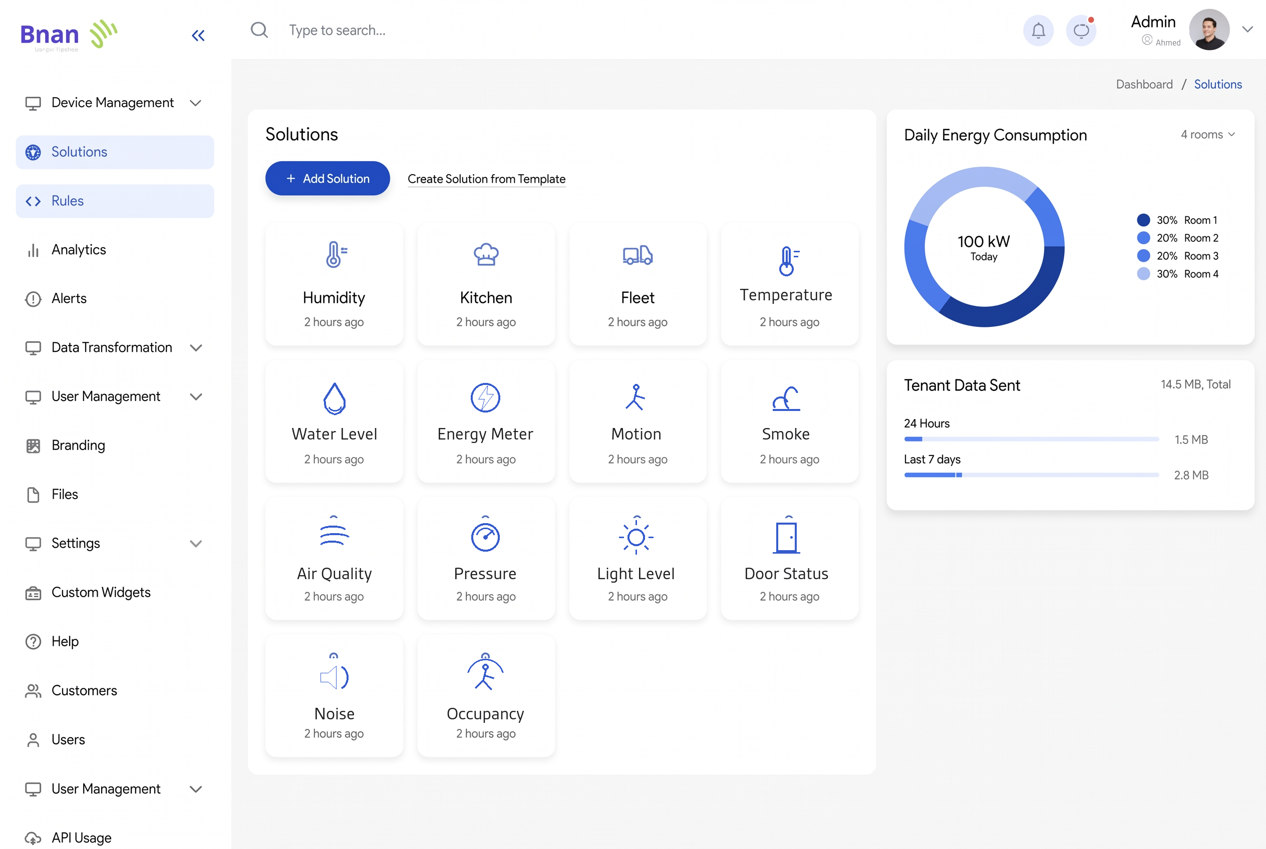Go to Analytics section
The image size is (1266, 849).
click(79, 250)
